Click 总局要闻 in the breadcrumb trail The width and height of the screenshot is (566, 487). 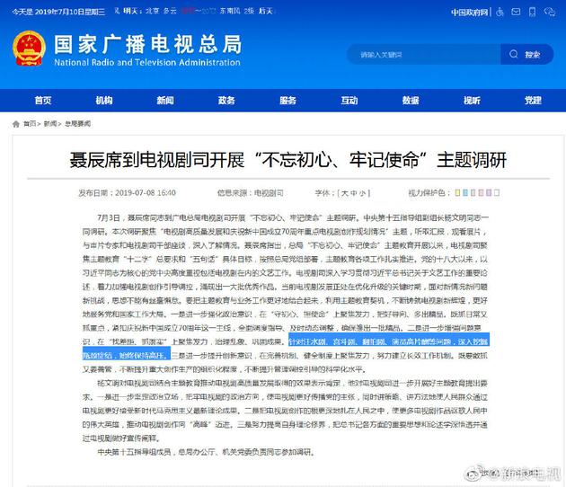click(x=77, y=124)
